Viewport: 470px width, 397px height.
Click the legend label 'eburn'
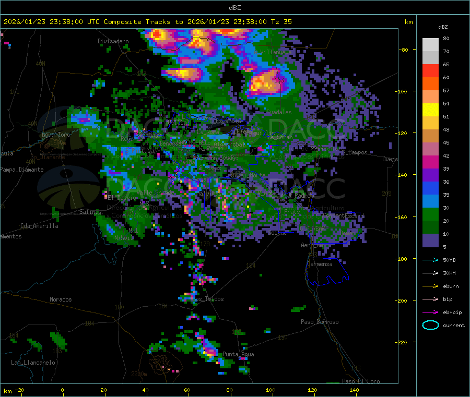(x=451, y=286)
